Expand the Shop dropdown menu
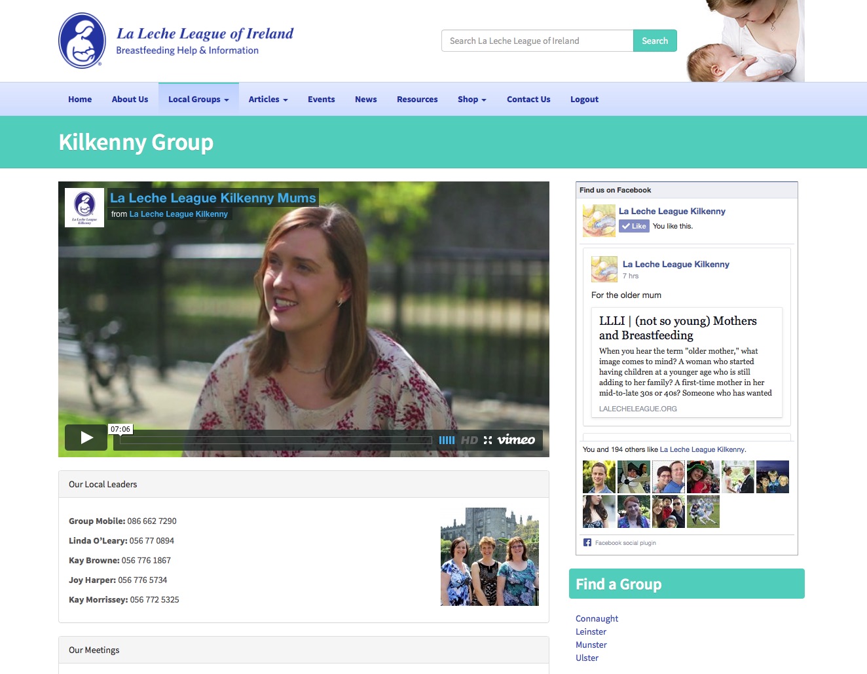Viewport: 867px width, 674px height. tap(472, 100)
